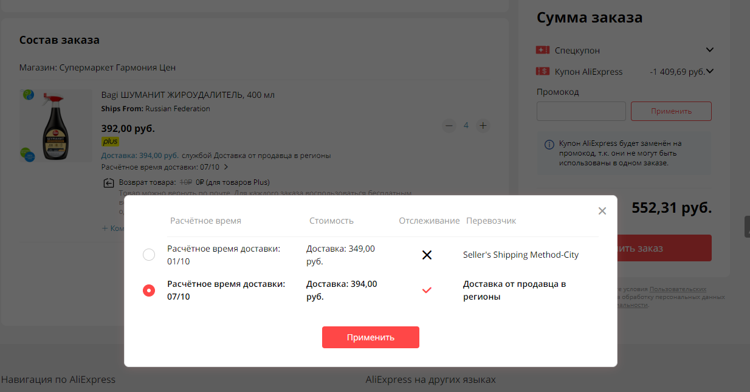Open delivery time details chevron beside 07/10

[x=226, y=167]
